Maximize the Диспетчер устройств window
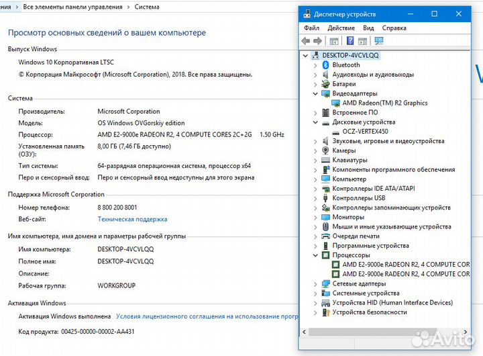Viewport: 483px width, 356px height. tap(434, 14)
